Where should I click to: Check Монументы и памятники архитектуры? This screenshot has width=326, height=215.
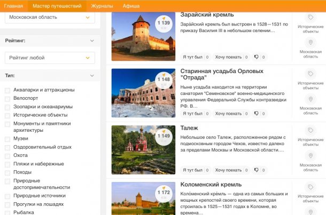[x=7, y=124]
